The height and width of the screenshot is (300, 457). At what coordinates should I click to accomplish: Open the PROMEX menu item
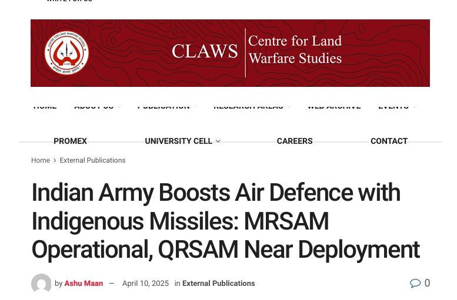pos(70,141)
